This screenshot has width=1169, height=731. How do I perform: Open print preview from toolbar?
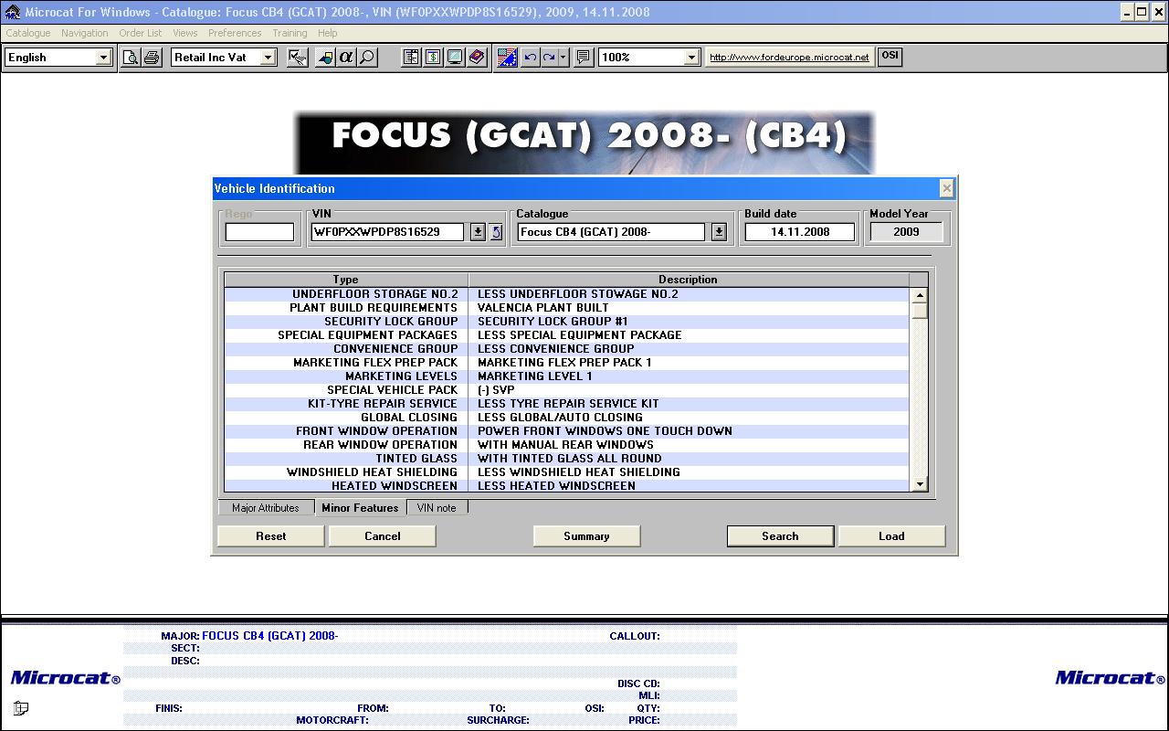tap(132, 57)
